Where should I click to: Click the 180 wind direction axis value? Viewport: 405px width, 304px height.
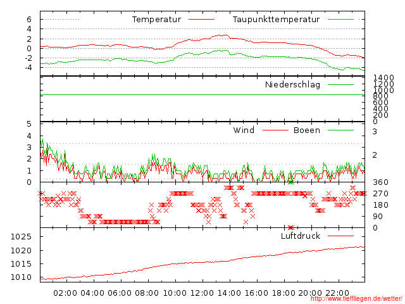pyautogui.click(x=380, y=205)
